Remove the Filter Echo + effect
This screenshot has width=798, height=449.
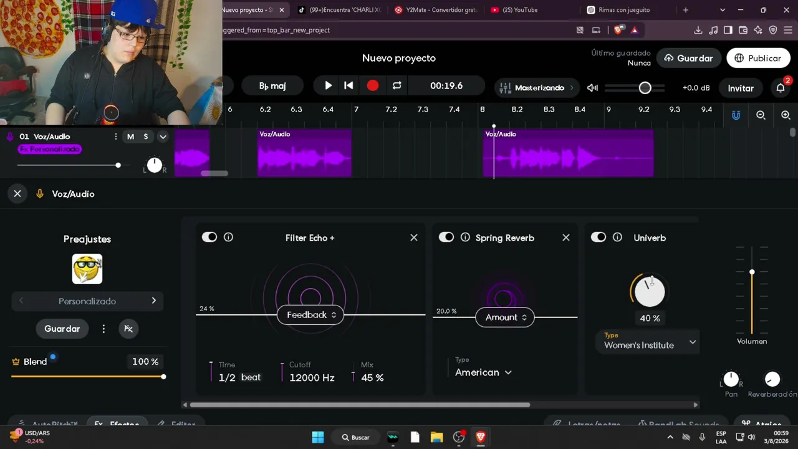[x=414, y=238]
